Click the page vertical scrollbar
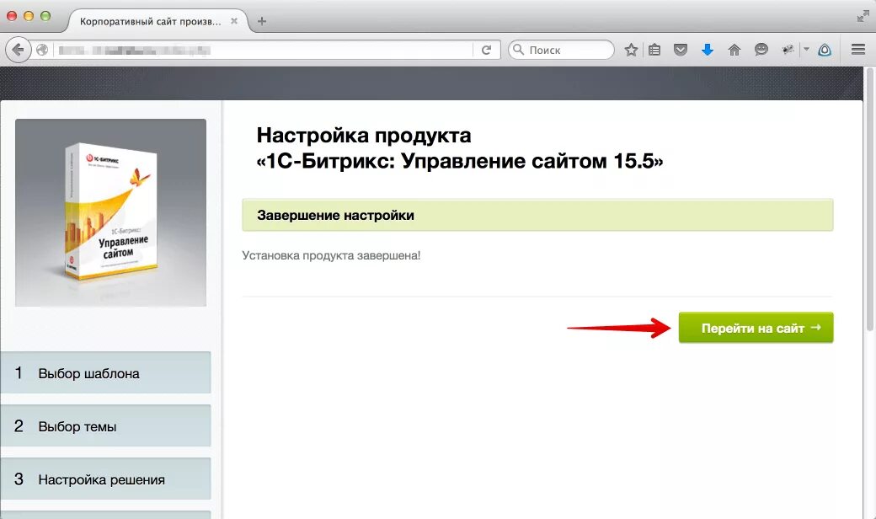 pyautogui.click(x=869, y=199)
